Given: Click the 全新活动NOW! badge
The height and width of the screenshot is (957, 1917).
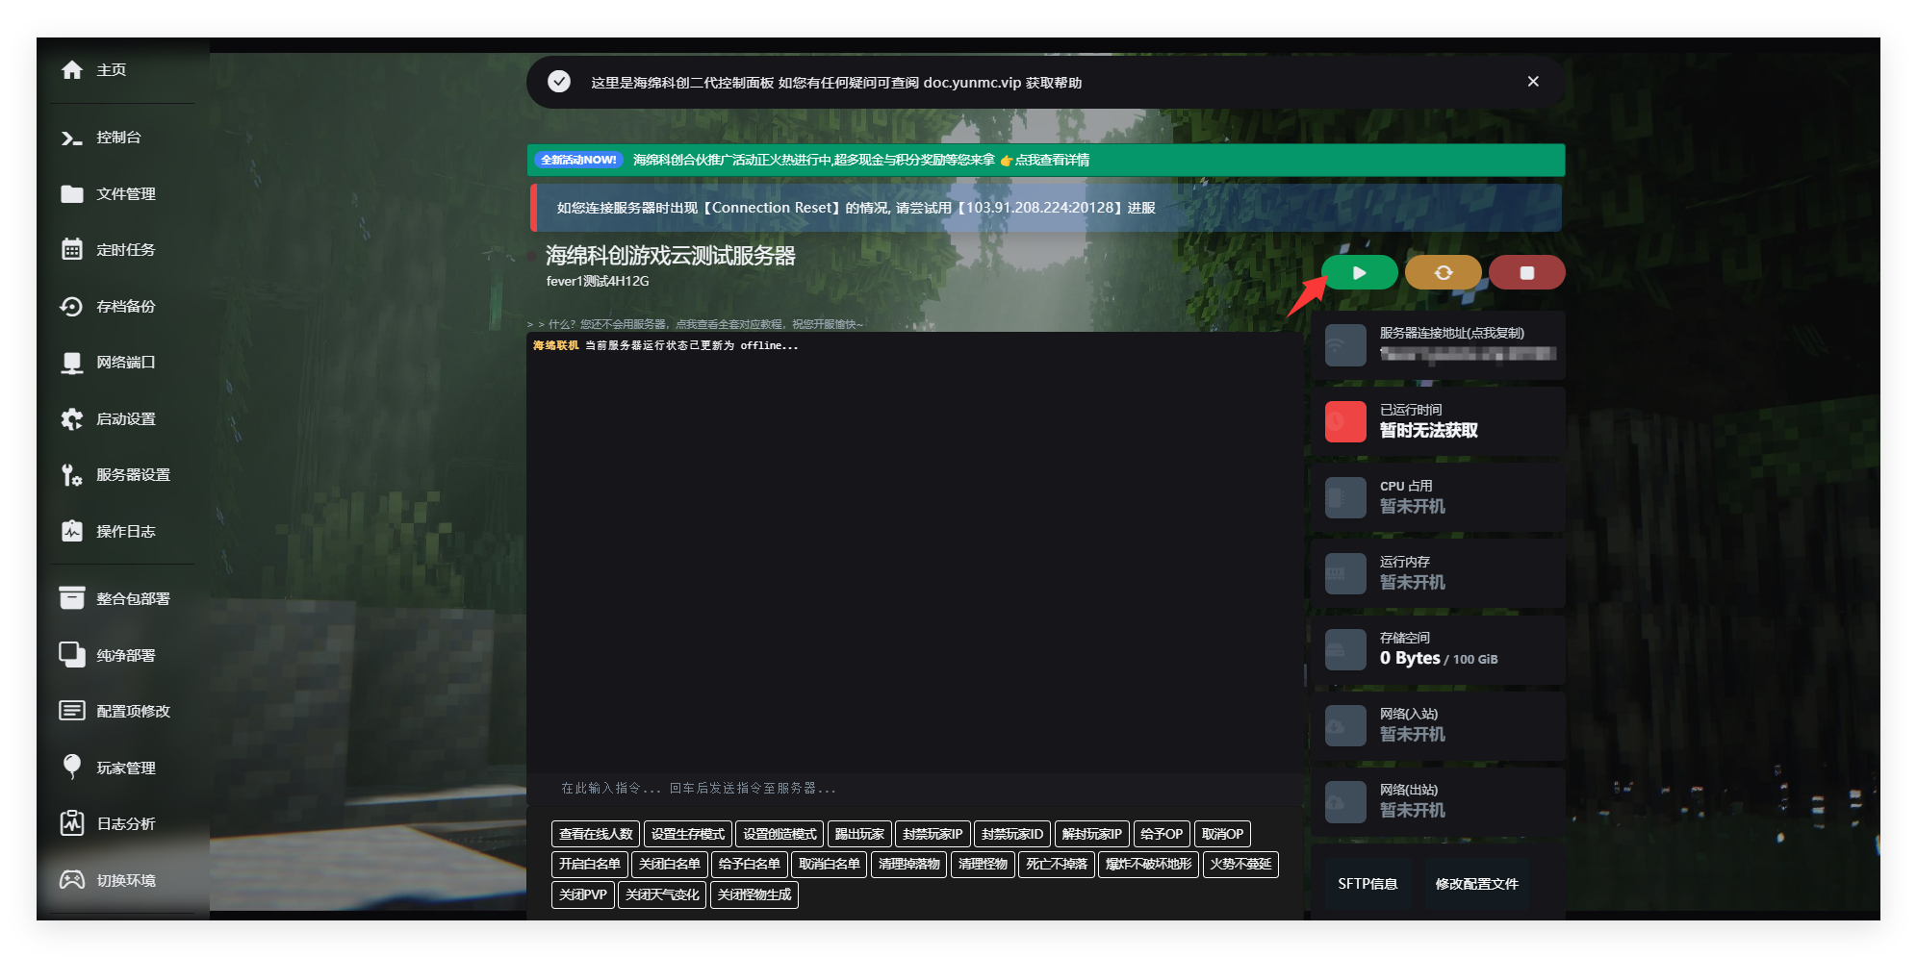Looking at the screenshot, I should coord(579,160).
